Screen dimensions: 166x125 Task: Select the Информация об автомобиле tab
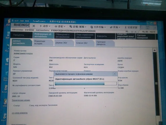43,35
